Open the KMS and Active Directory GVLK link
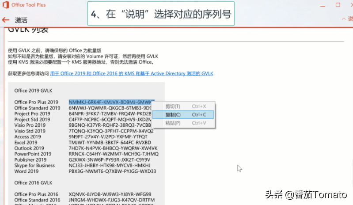 coord(132,74)
